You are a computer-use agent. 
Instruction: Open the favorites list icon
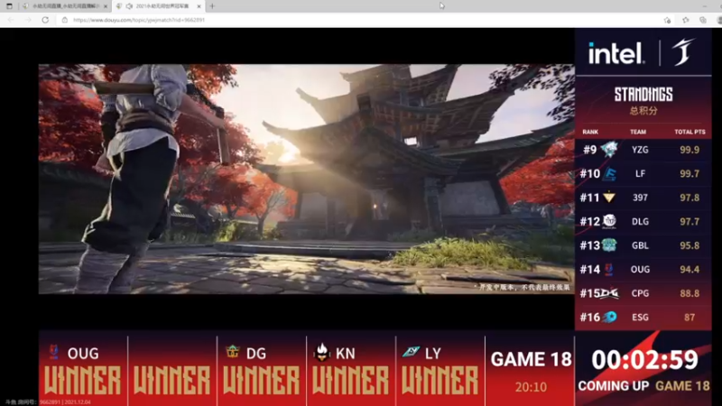tap(686, 20)
